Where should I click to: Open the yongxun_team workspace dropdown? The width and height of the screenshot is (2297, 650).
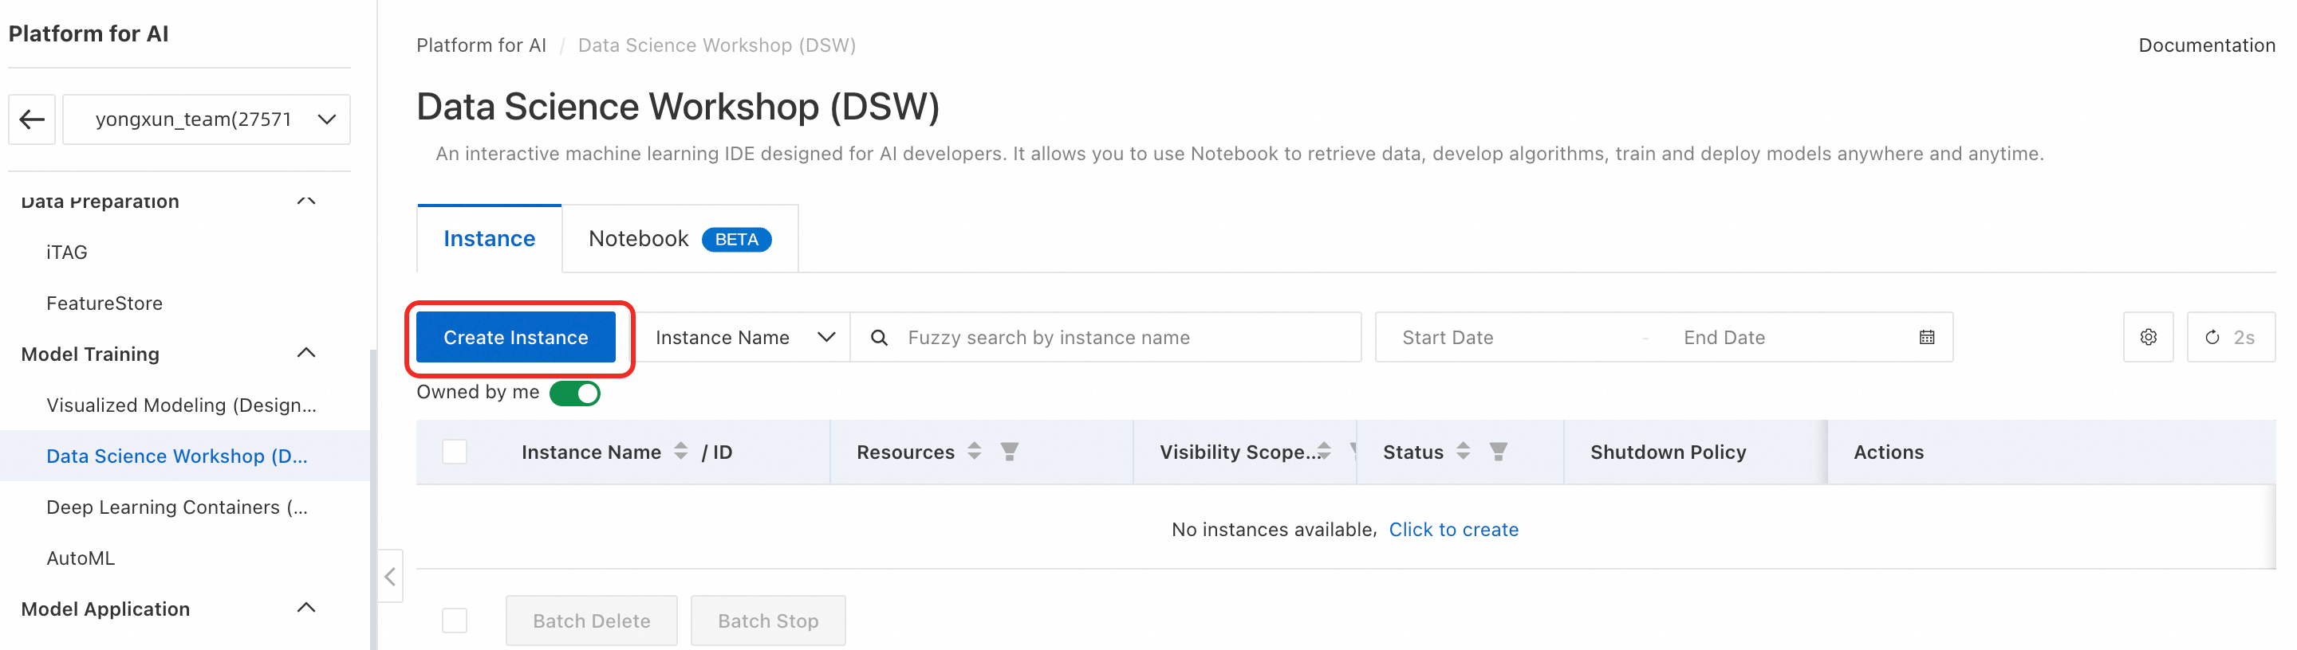[207, 119]
